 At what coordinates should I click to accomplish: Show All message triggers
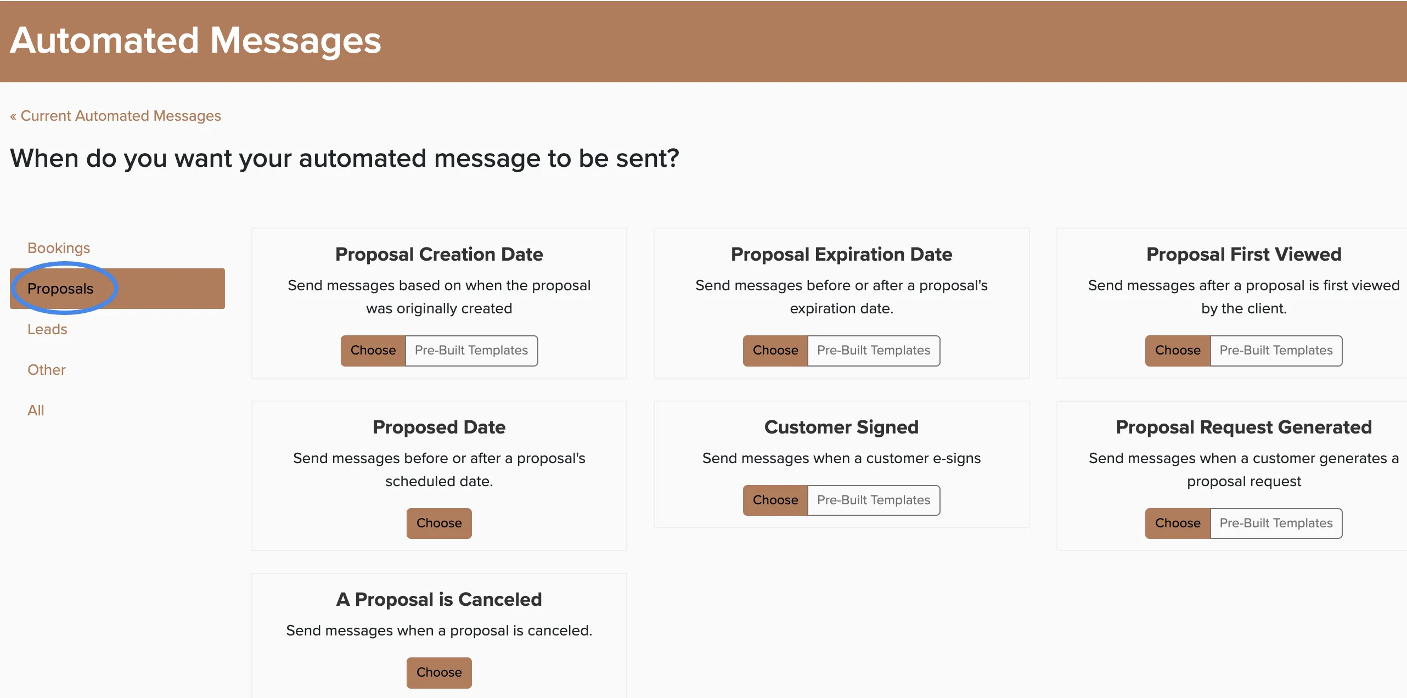36,410
